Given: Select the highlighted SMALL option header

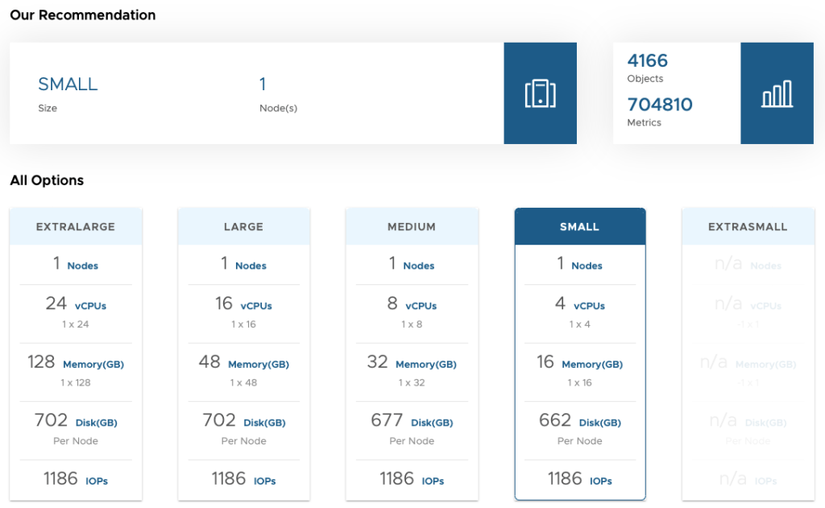Looking at the screenshot, I should (x=579, y=227).
